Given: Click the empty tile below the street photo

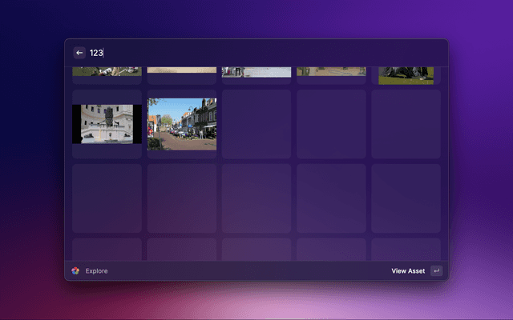Looking at the screenshot, I should (x=182, y=198).
